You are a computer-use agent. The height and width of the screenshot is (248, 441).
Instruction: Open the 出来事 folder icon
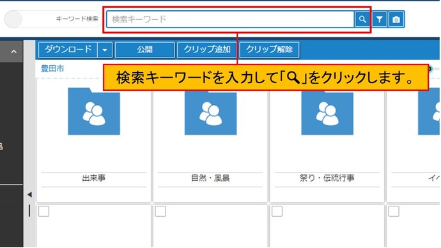coord(94,111)
